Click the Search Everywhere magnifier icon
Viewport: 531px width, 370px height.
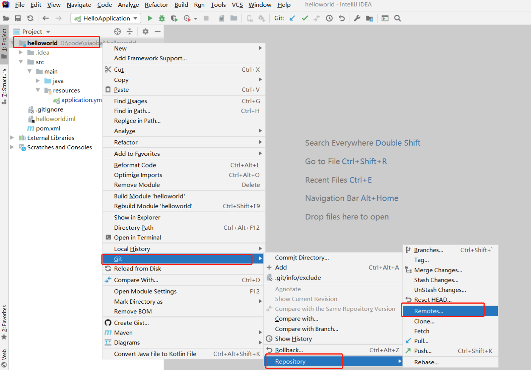click(398, 18)
